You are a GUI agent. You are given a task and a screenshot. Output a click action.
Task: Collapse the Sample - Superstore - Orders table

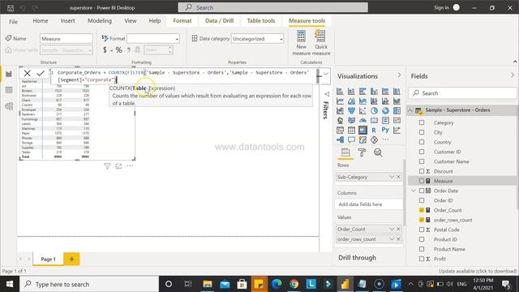click(x=410, y=110)
